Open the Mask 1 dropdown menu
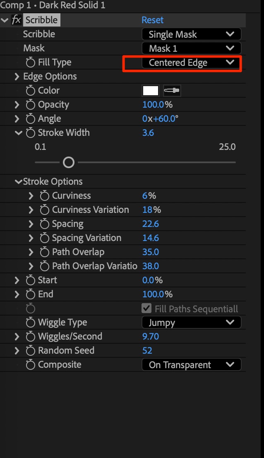The height and width of the screenshot is (458, 264). tap(191, 48)
